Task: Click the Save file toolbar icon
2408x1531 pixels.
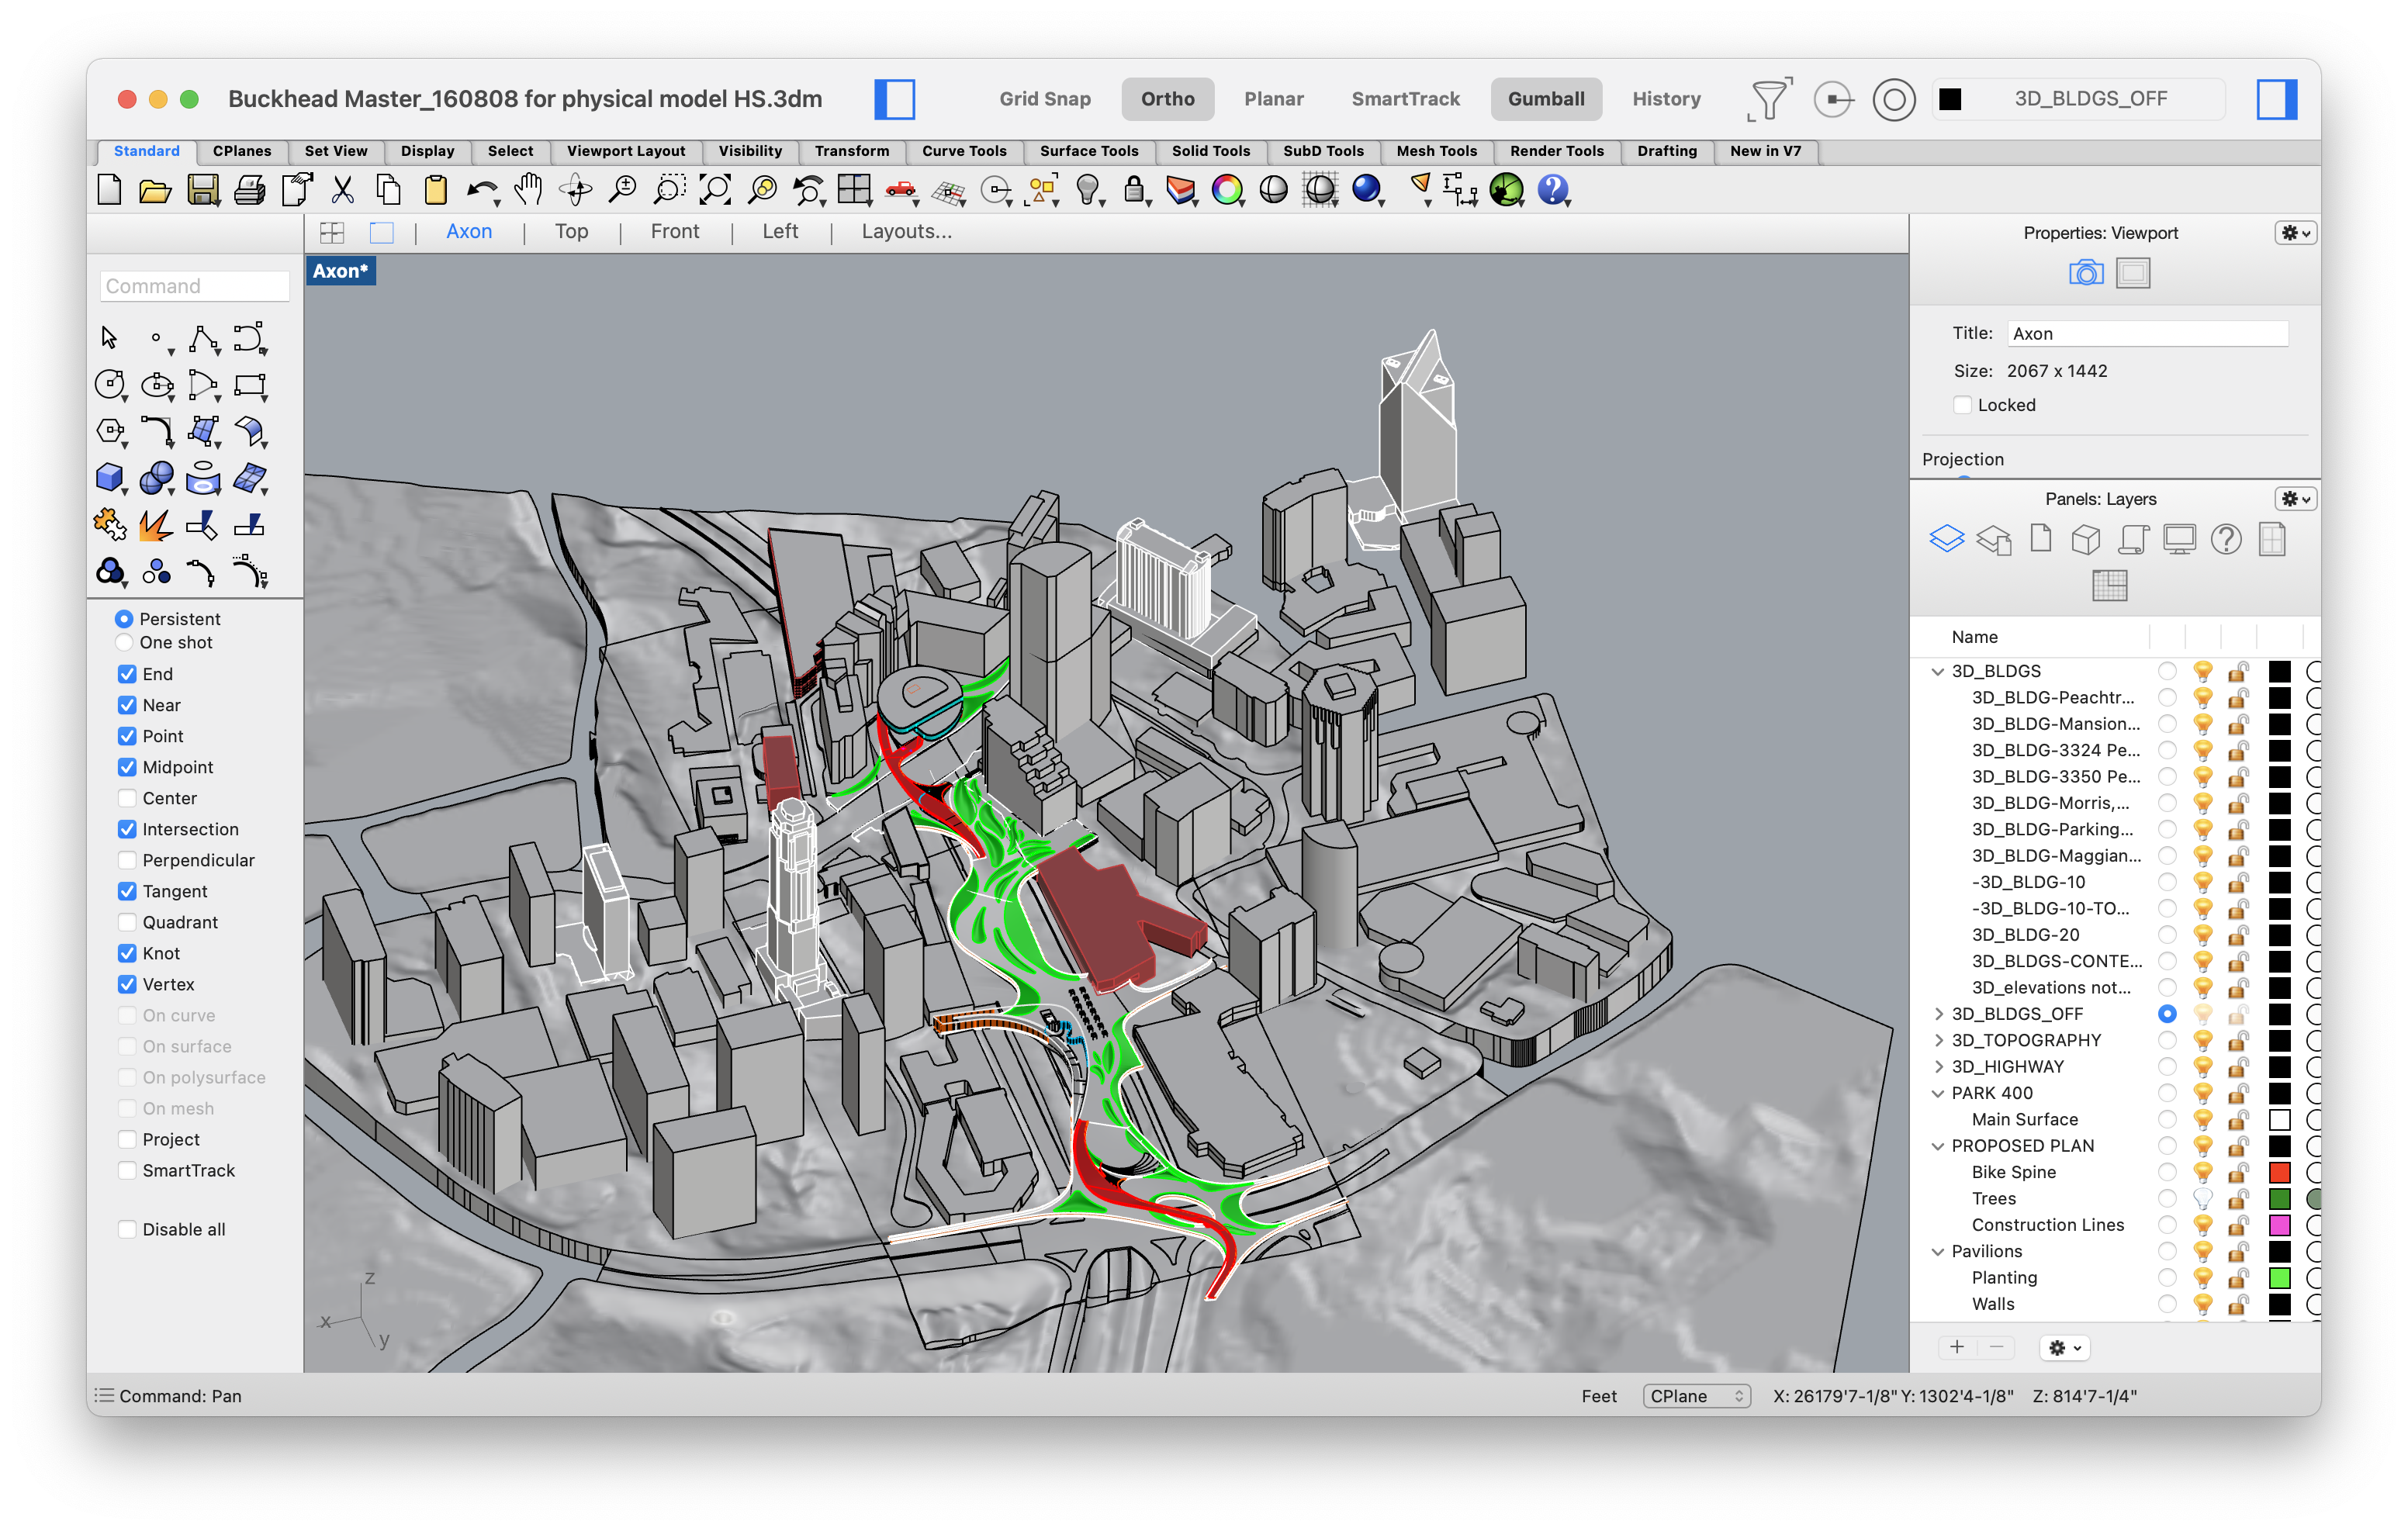Action: 203,189
